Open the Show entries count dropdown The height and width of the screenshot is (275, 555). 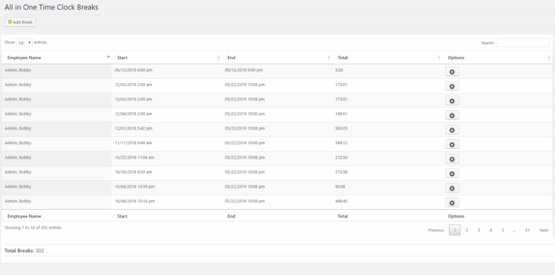[x=24, y=43]
